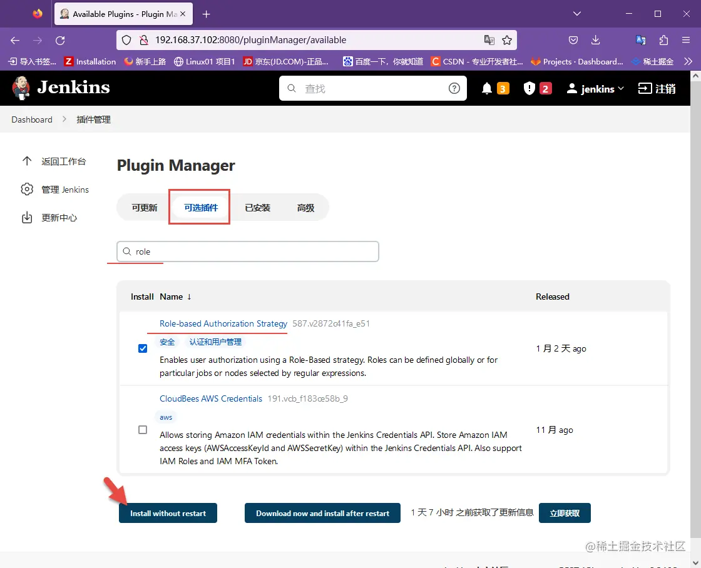Open the list all tabs dropdown
This screenshot has height=568, width=701.
pos(576,14)
